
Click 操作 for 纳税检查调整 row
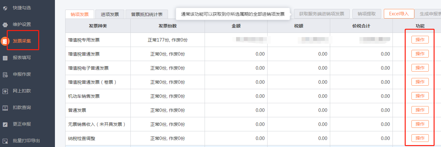coord(420,138)
